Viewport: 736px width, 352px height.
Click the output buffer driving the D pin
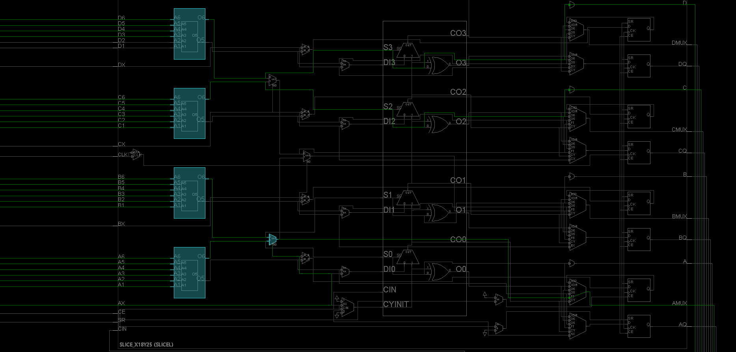572,5
